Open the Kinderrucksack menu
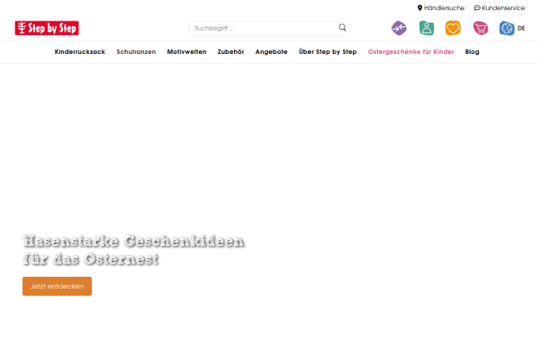 [79, 52]
